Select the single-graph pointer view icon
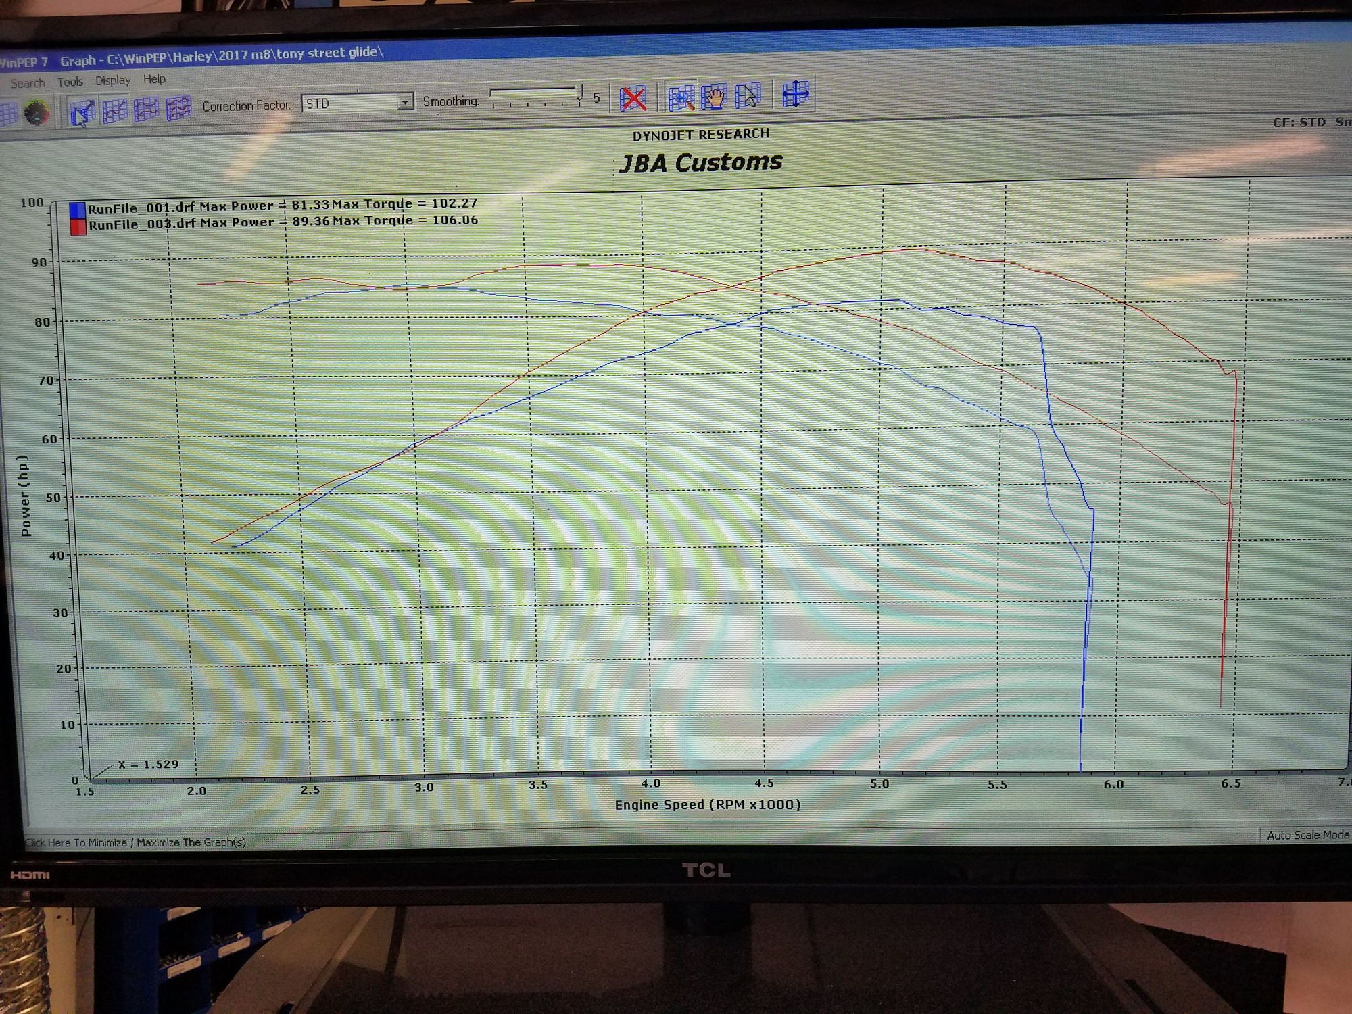The width and height of the screenshot is (1352, 1014). (82, 112)
